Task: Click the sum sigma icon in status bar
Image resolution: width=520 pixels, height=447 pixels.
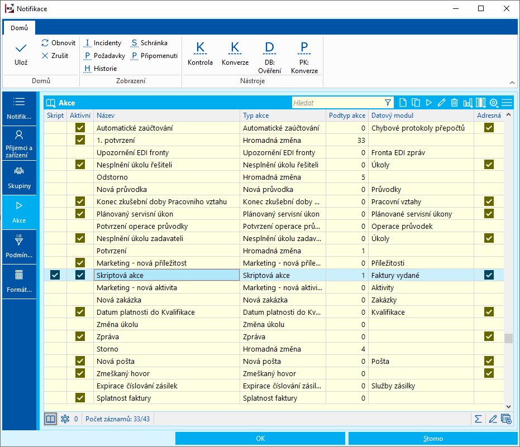Action: [x=478, y=419]
